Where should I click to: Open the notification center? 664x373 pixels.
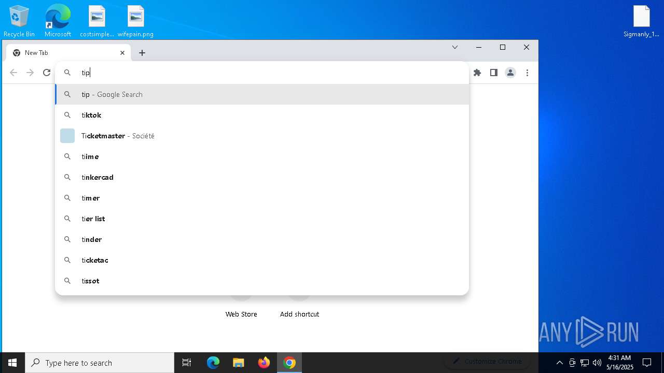647,363
